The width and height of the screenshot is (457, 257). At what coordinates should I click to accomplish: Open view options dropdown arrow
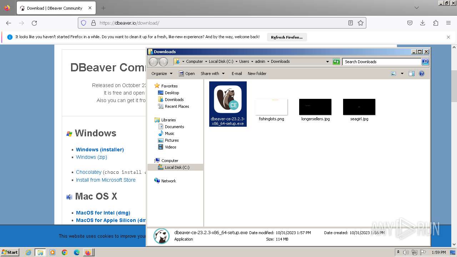(402, 74)
